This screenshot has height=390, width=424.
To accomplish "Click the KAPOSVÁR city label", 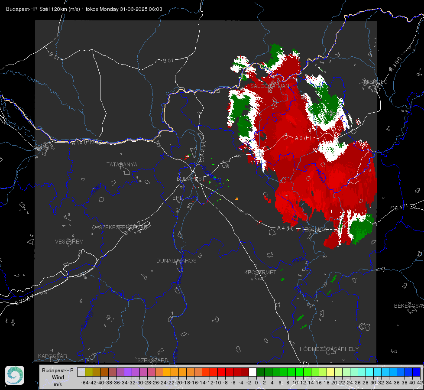I will click(x=52, y=356).
